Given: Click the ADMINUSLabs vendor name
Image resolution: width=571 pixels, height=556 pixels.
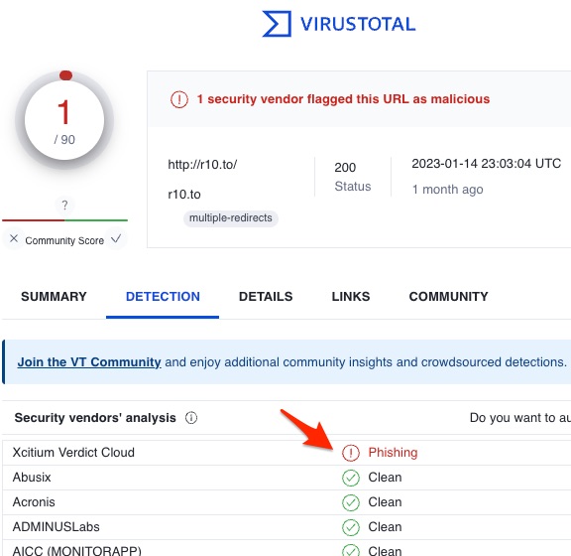Looking at the screenshot, I should (x=57, y=527).
